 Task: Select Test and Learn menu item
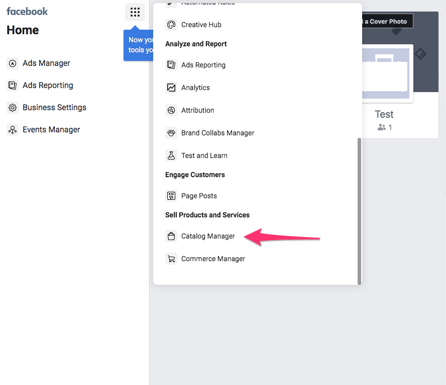(204, 156)
